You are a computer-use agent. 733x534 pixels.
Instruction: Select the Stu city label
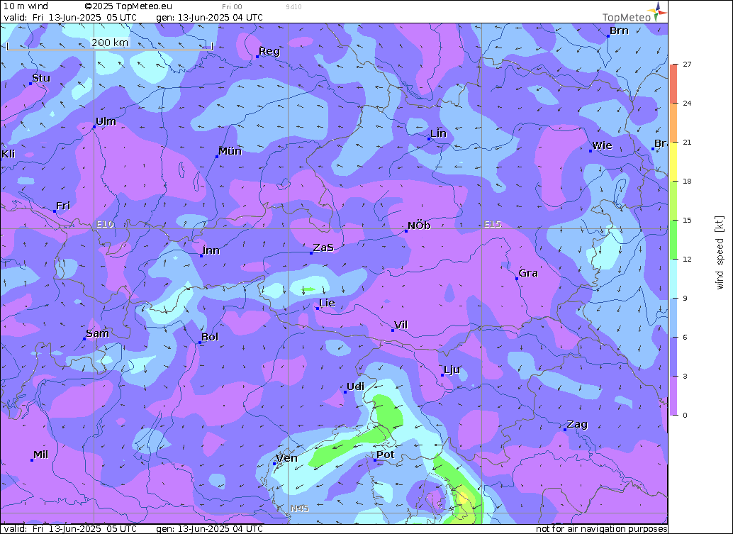(x=40, y=78)
